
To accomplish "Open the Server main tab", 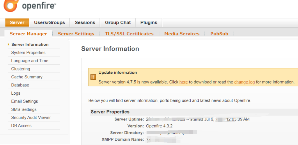I will (17, 23).
